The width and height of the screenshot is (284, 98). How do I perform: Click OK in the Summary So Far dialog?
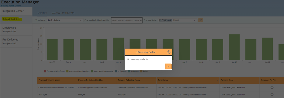[x=168, y=67]
